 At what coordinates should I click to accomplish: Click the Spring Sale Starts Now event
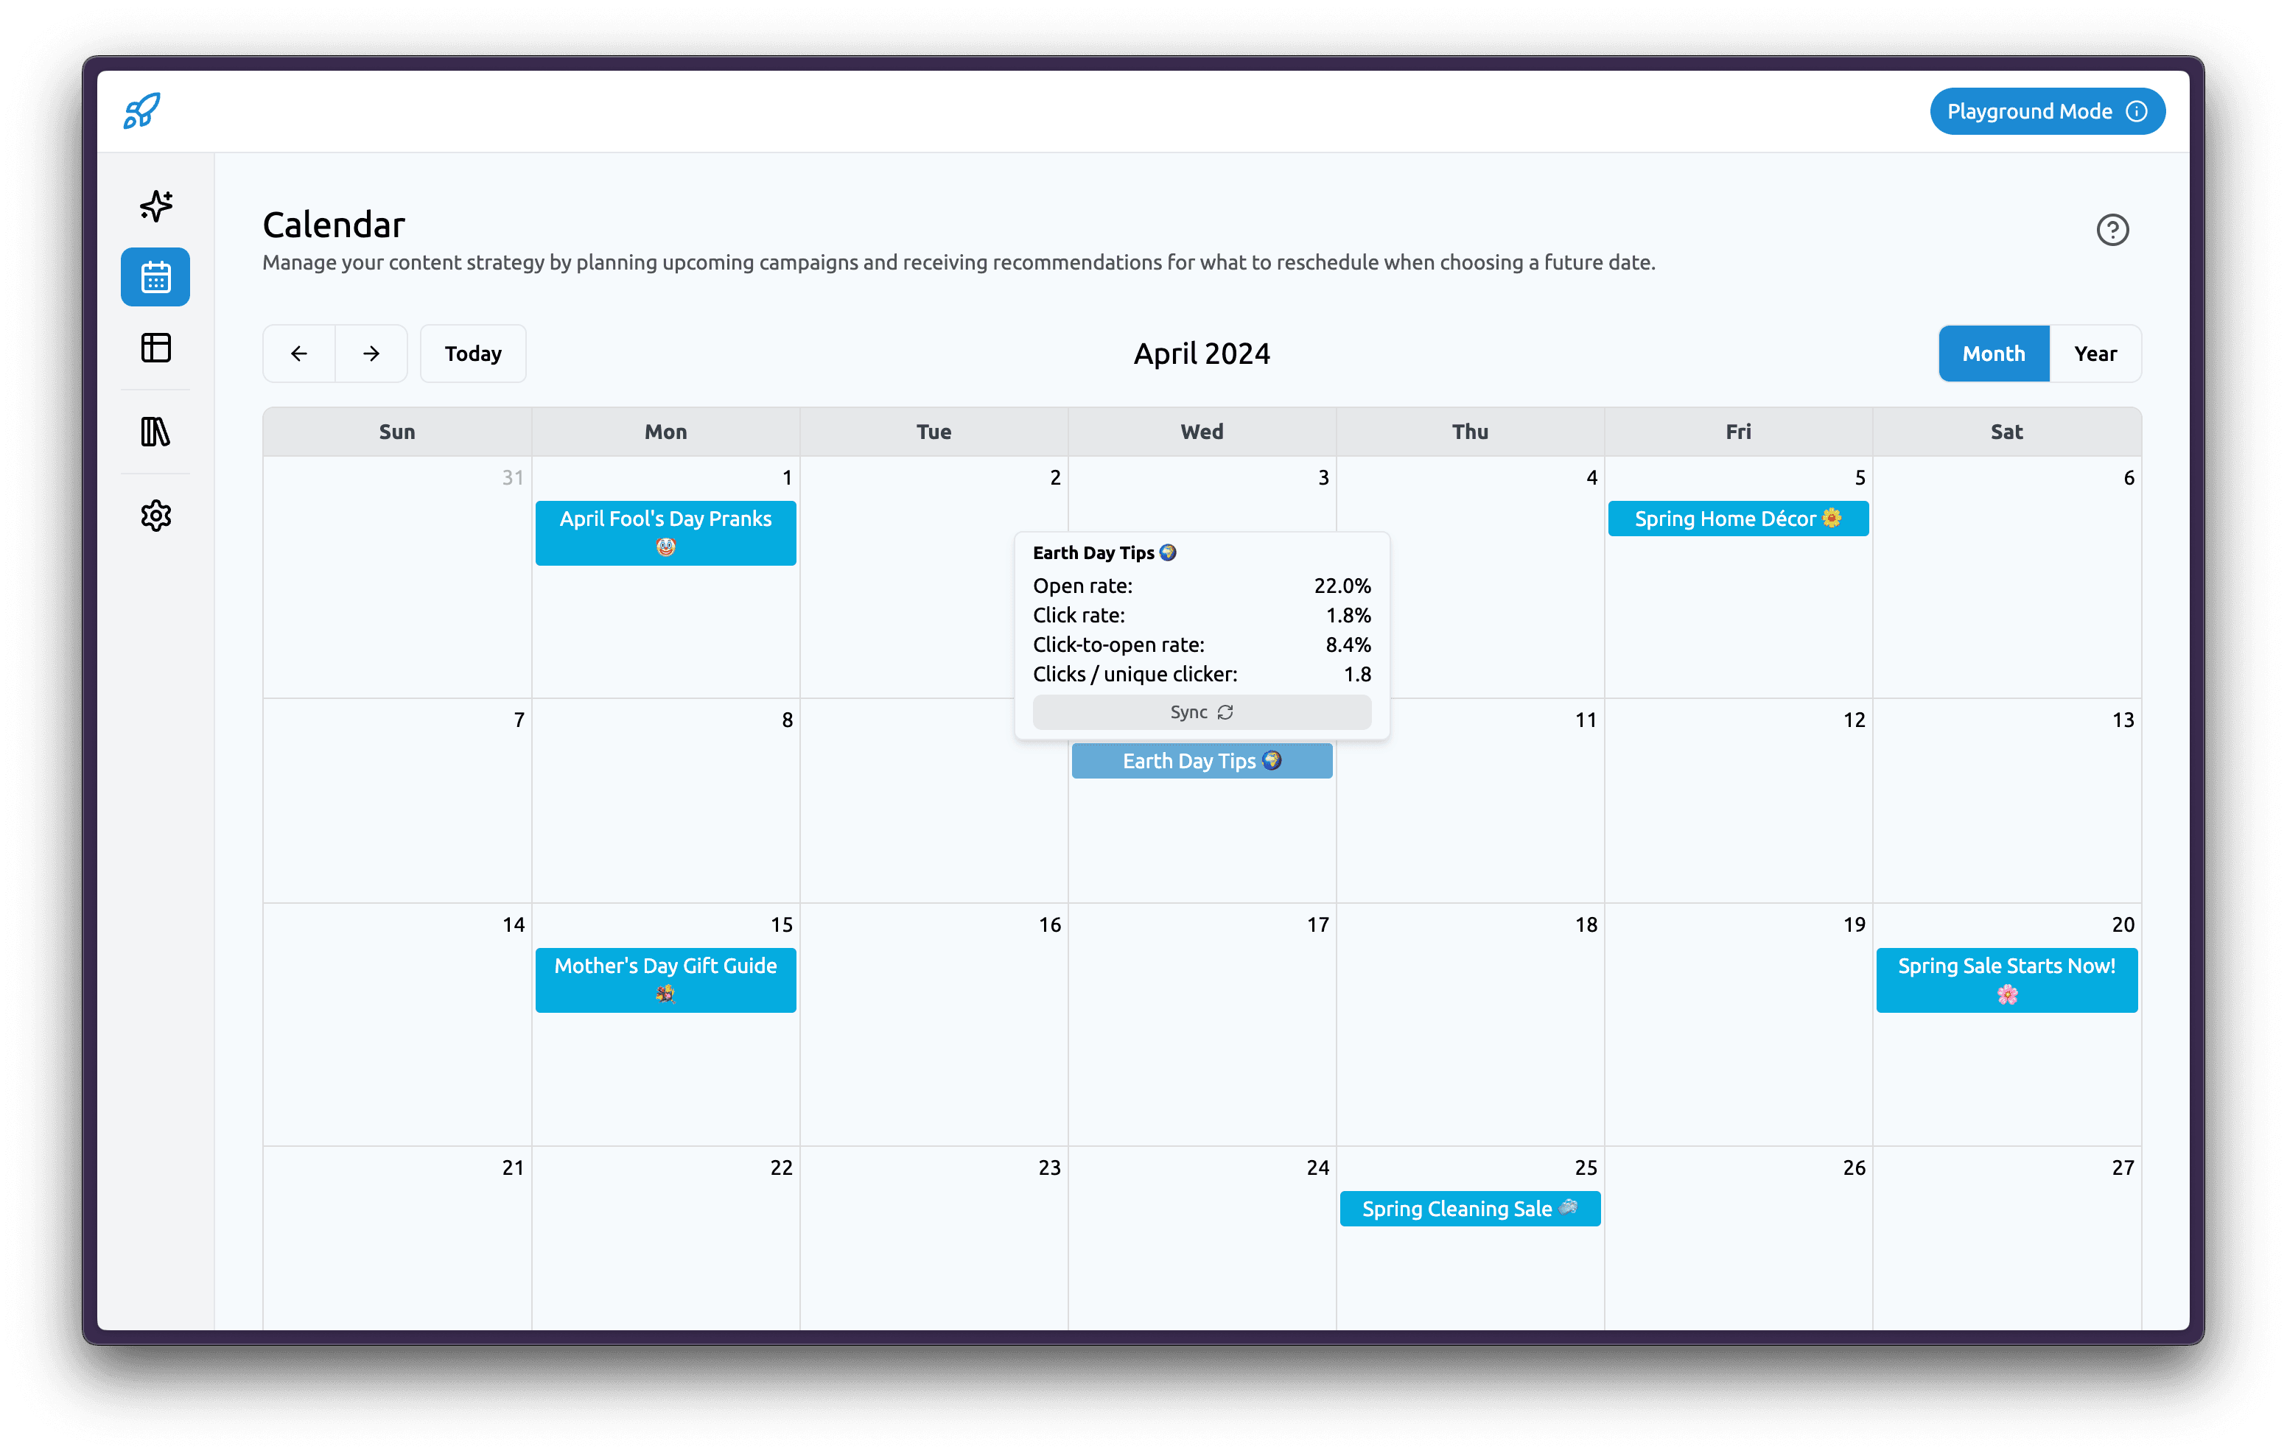click(x=2006, y=980)
